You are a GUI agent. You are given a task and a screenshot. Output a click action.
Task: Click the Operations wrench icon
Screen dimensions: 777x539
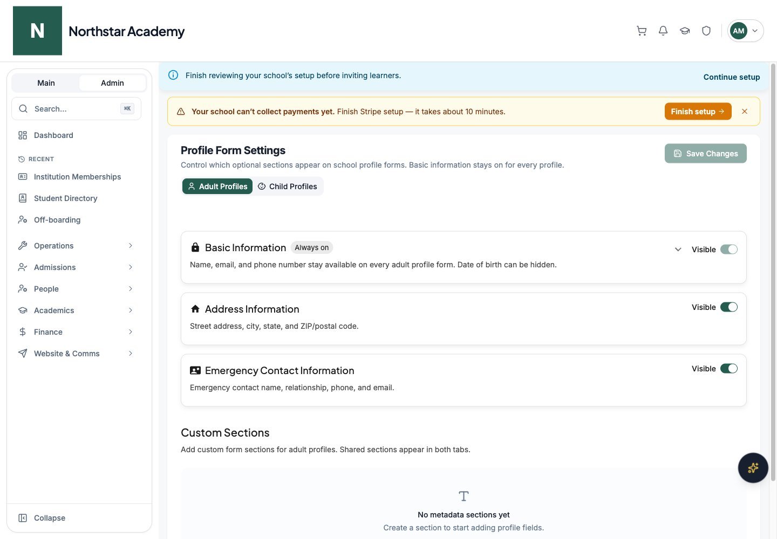tap(23, 246)
